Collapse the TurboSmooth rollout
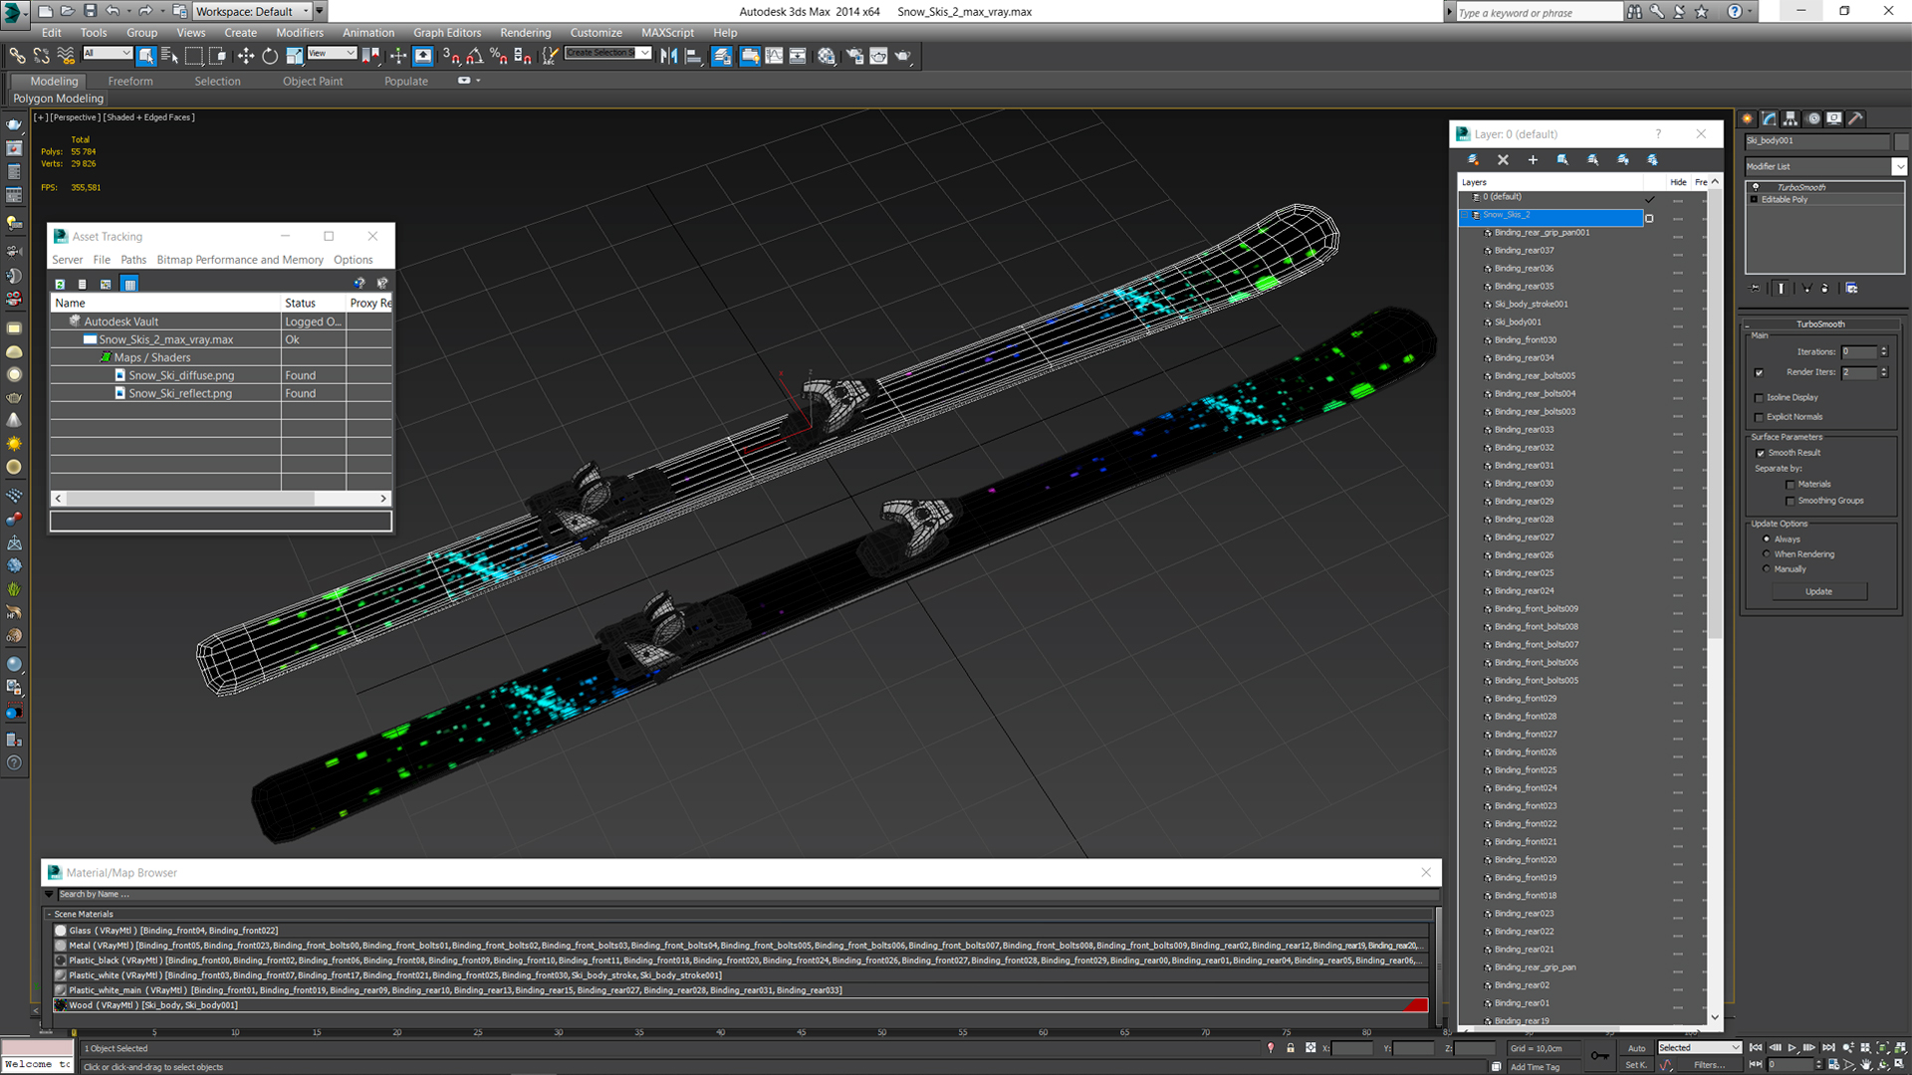 pos(1820,324)
